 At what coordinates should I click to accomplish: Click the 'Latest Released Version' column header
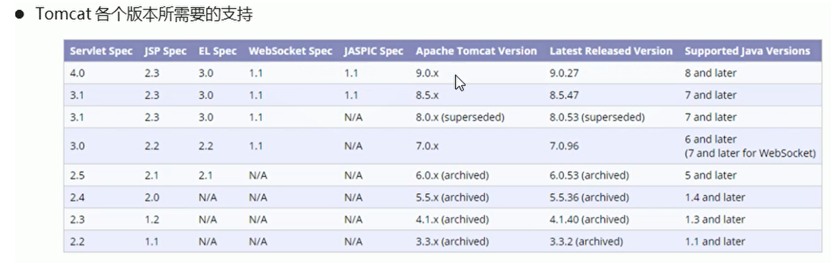(611, 51)
